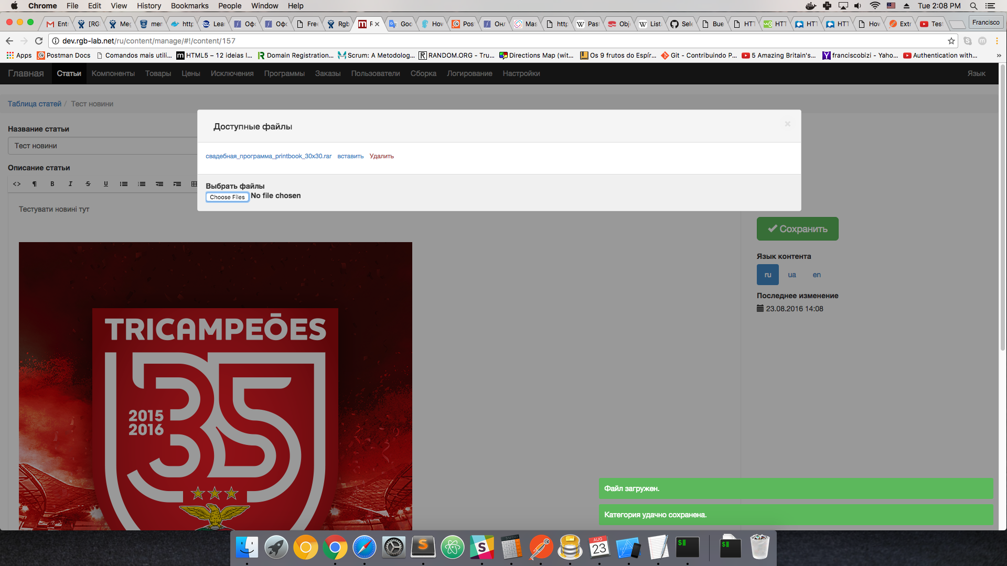
Task: Switch content language to ua
Action: (x=792, y=275)
